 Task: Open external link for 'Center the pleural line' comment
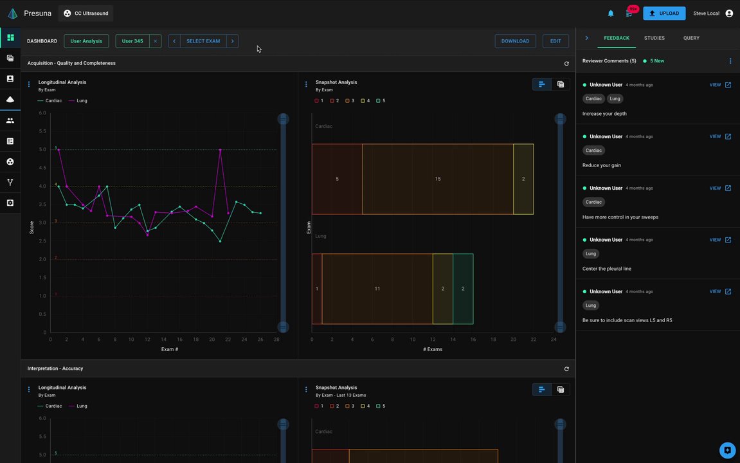[x=728, y=240]
